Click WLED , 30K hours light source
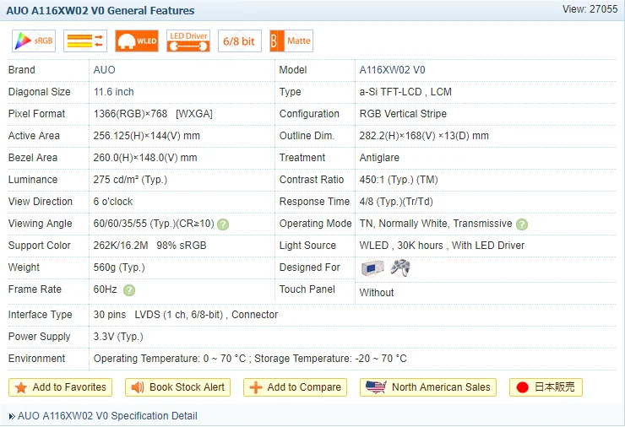Viewport: 625px width, 427px height. coord(442,246)
